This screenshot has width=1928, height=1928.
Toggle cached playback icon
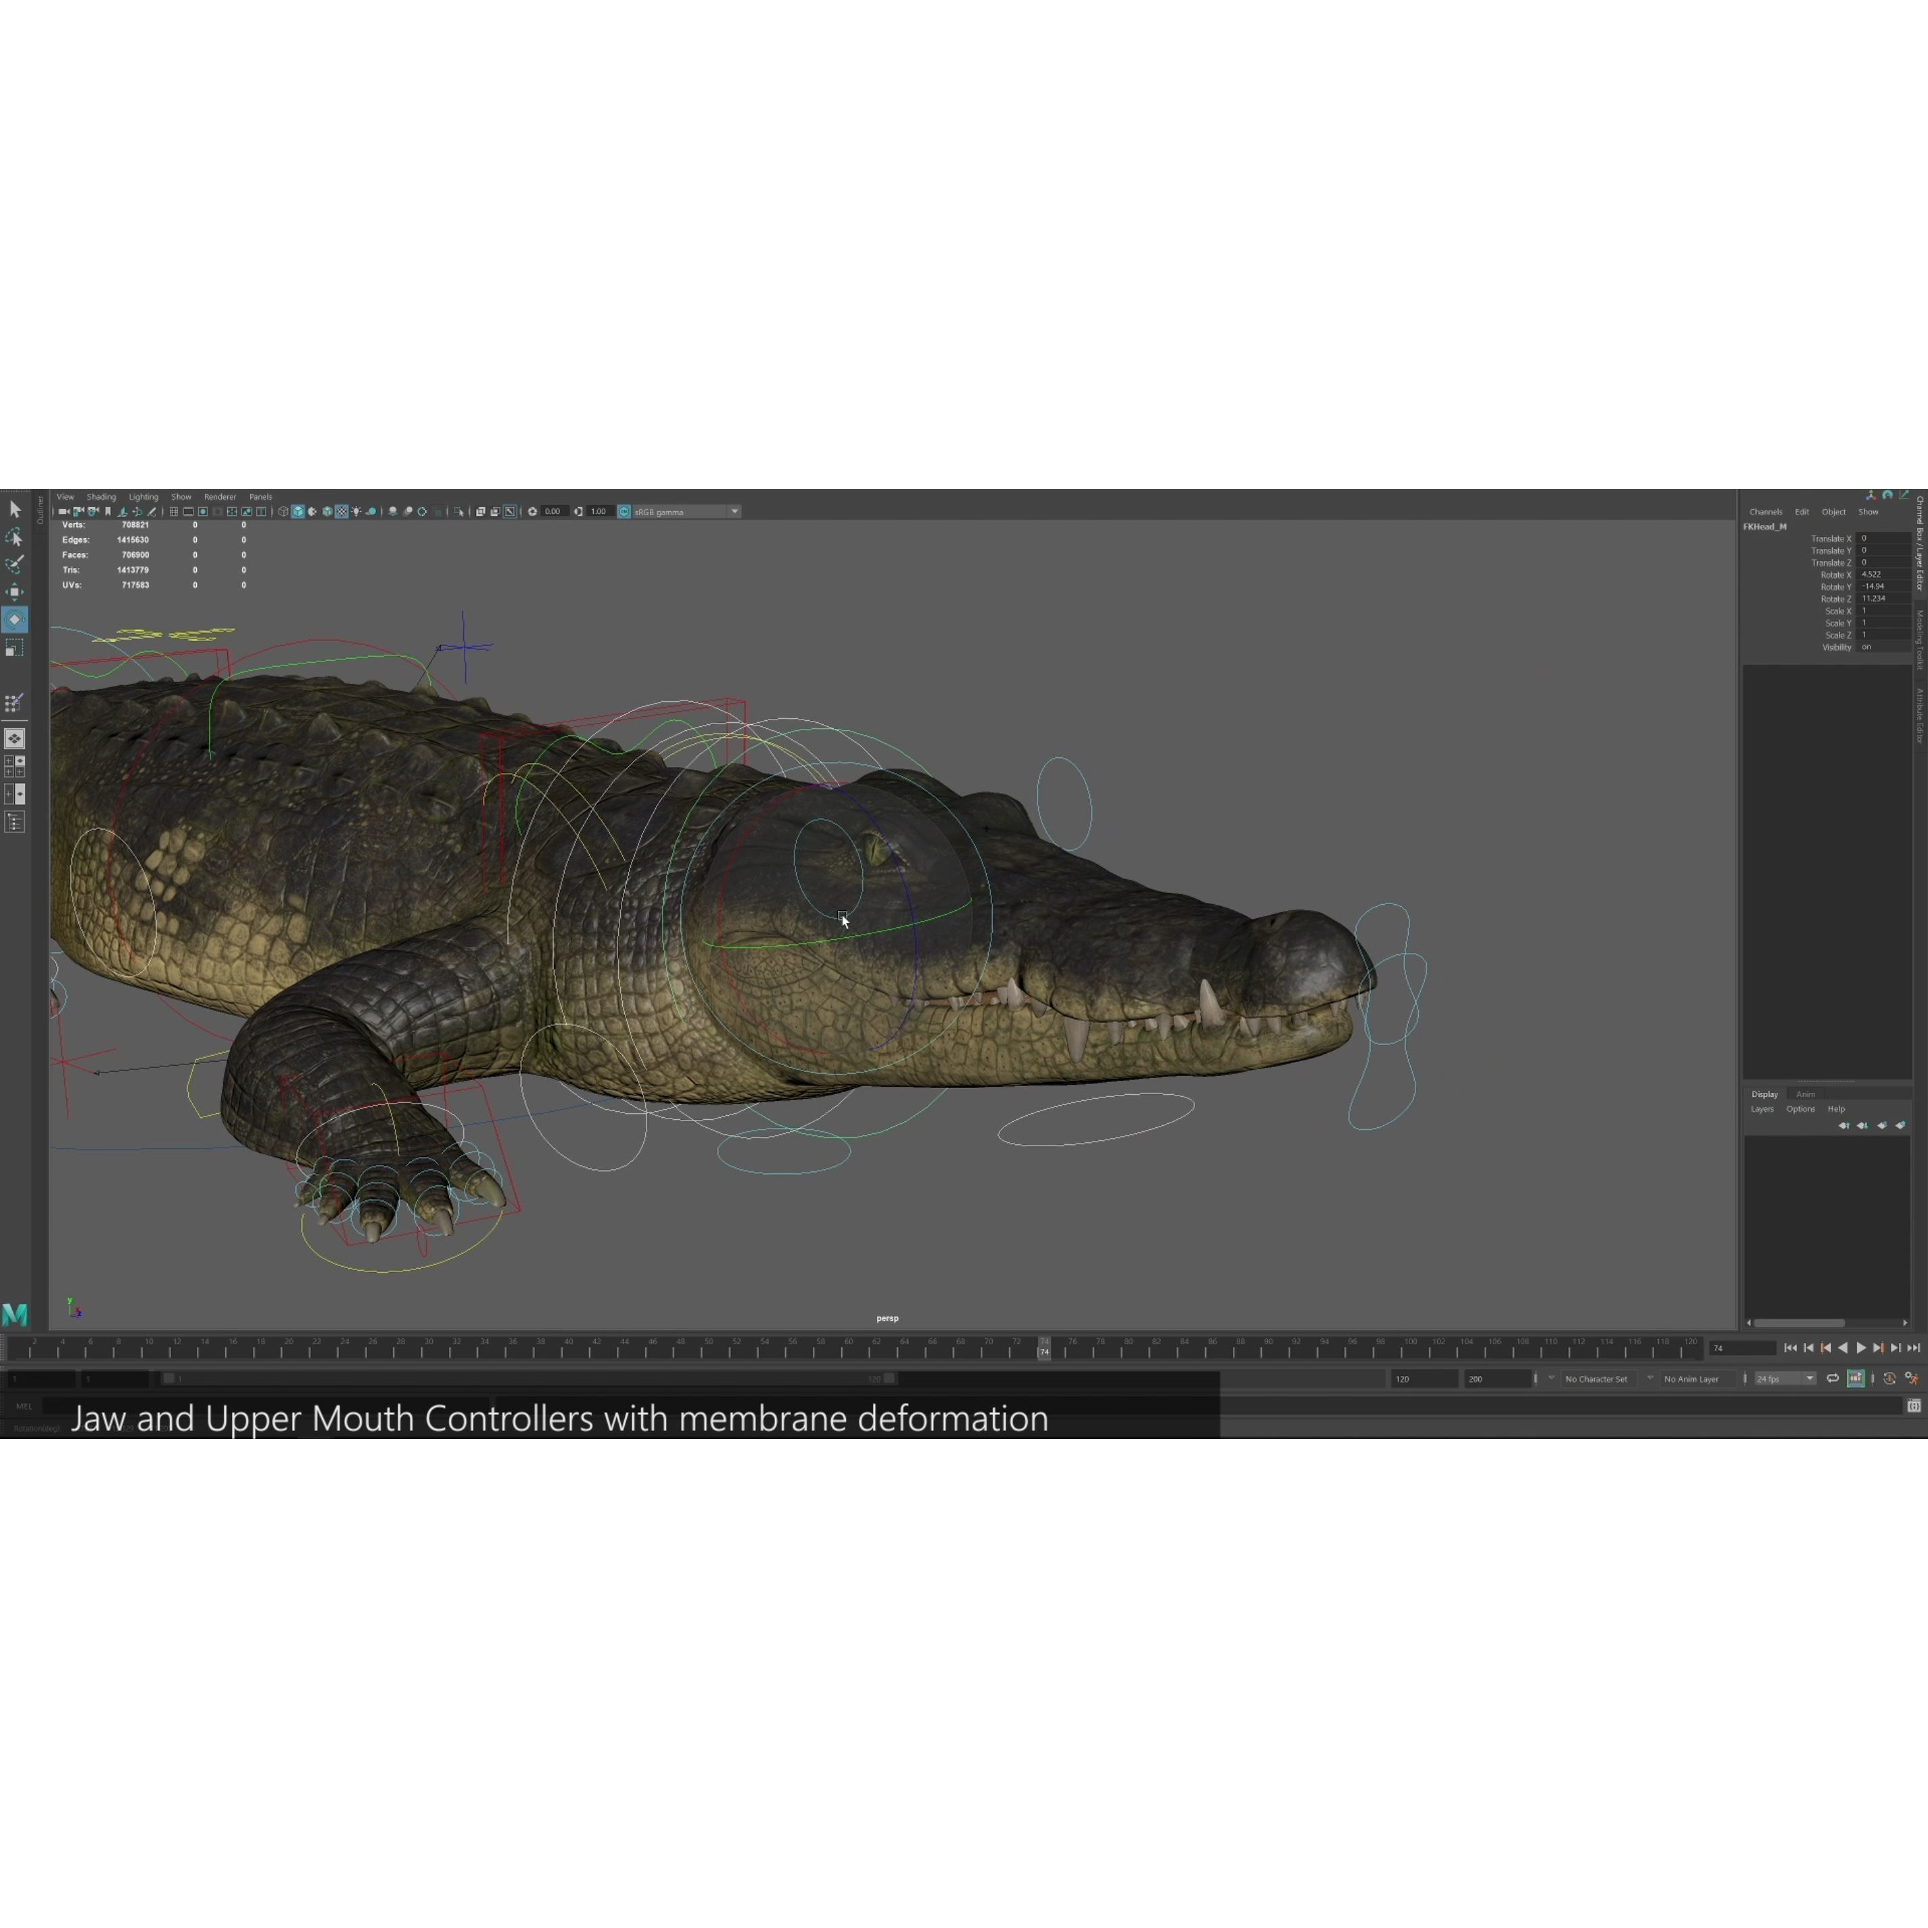tap(1855, 1378)
